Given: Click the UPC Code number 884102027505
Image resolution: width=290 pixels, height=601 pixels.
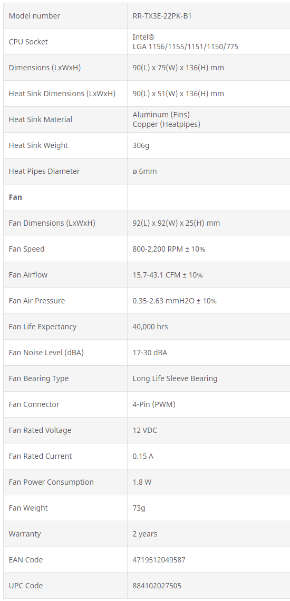Looking at the screenshot, I should [x=157, y=586].
